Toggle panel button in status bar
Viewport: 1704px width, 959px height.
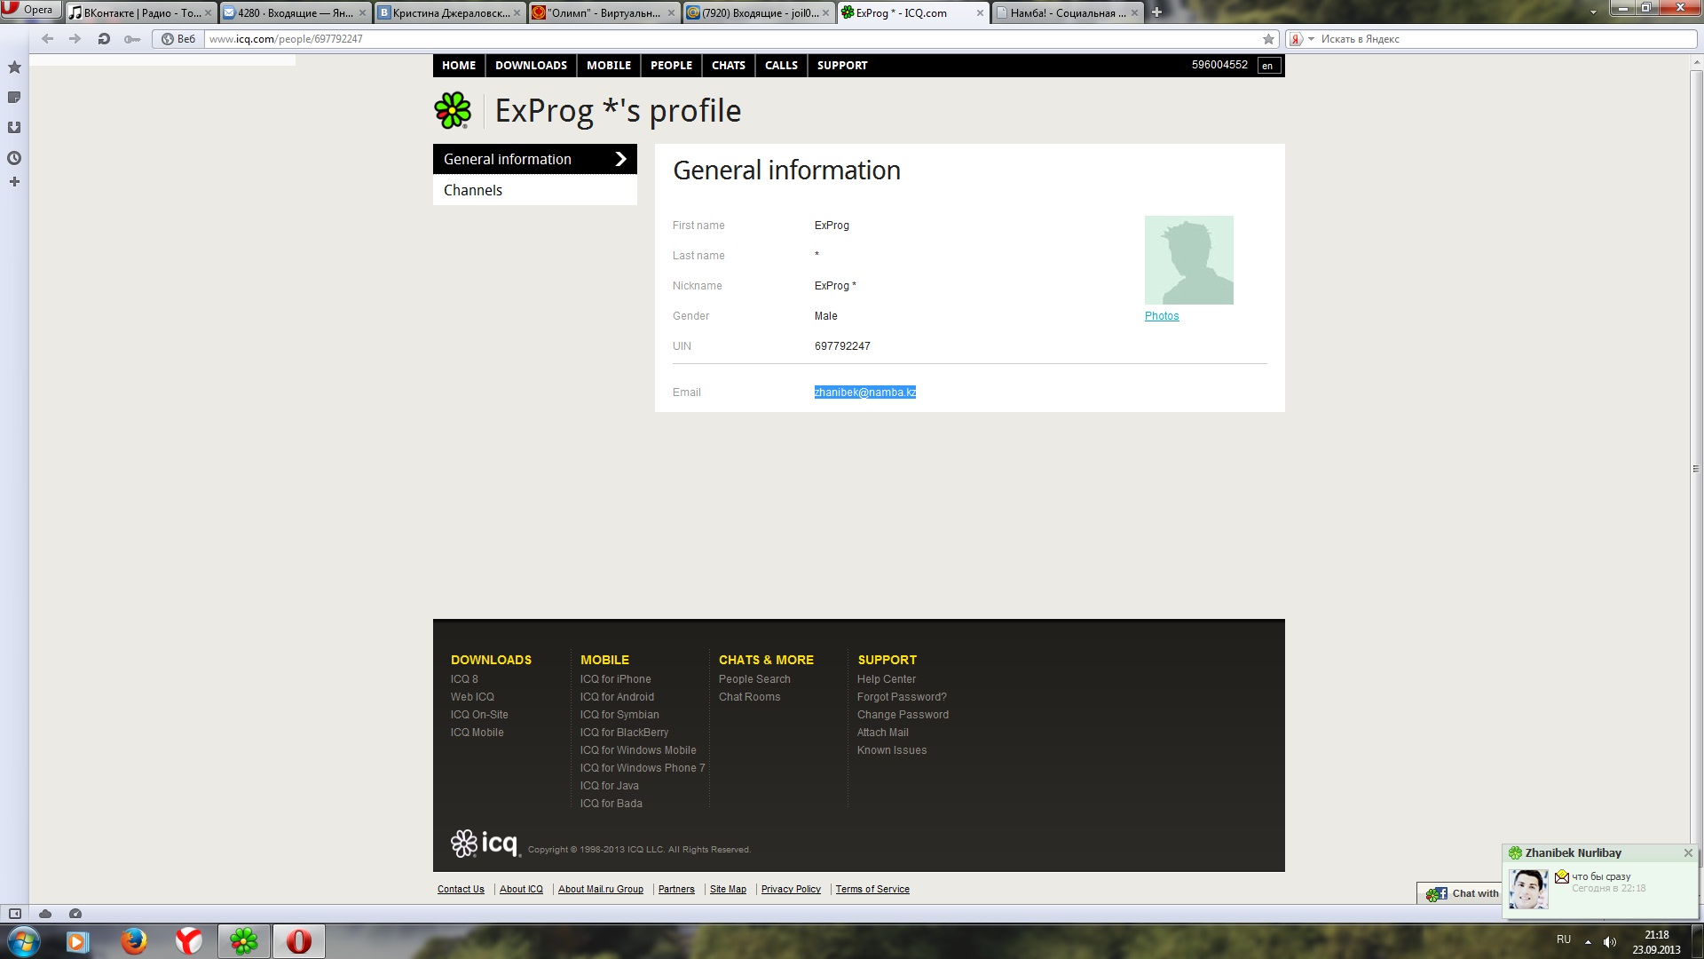point(15,914)
